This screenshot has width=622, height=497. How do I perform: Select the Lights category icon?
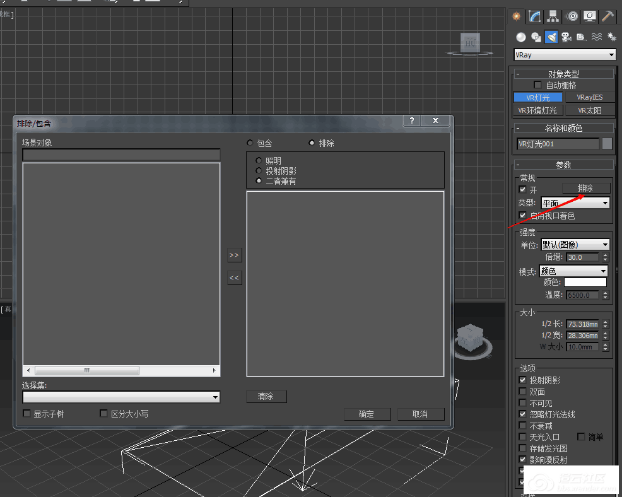tap(551, 37)
